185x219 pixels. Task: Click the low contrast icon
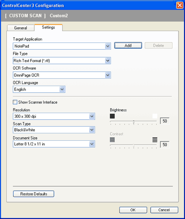click(x=112, y=140)
